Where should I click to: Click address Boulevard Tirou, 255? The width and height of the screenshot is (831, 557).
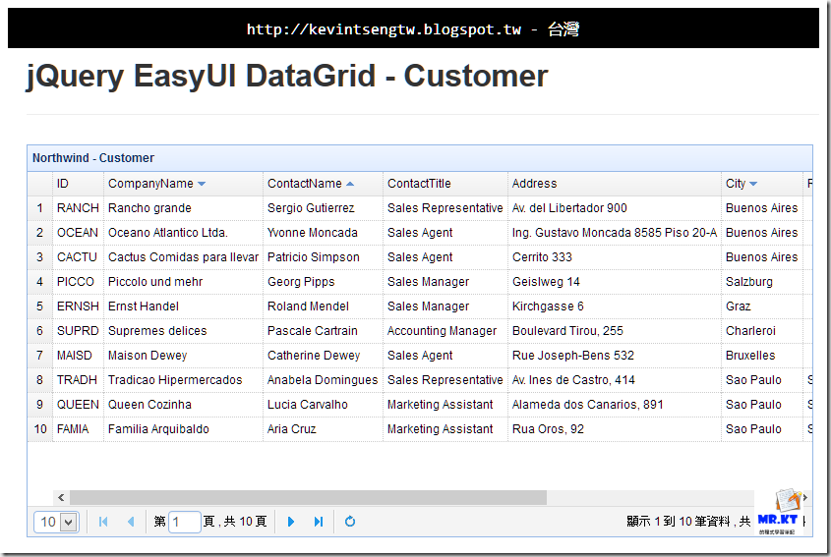[615, 331]
